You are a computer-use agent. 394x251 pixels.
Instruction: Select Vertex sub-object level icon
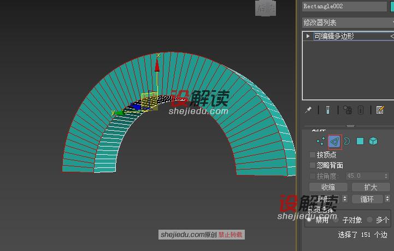coord(320,142)
